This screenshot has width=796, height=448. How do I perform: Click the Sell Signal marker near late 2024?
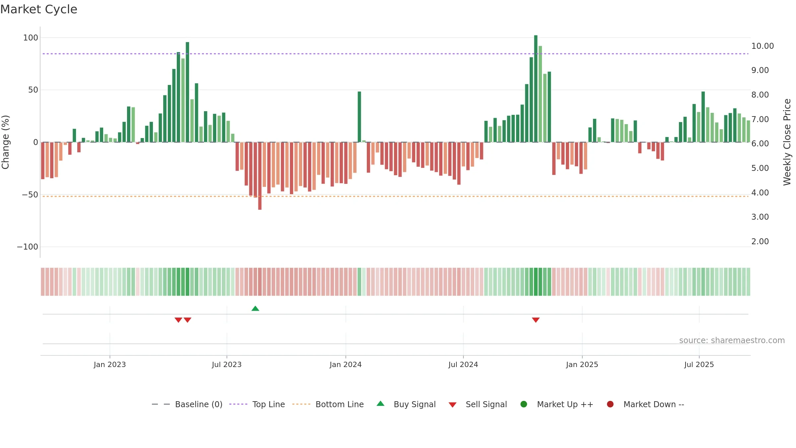[536, 320]
